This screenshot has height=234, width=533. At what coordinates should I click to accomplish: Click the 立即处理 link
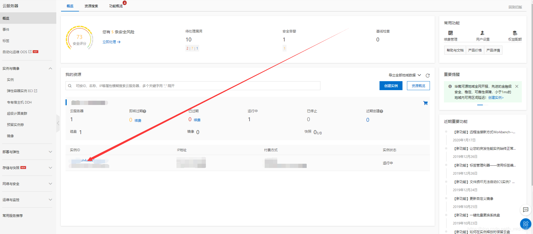pyautogui.click(x=111, y=42)
